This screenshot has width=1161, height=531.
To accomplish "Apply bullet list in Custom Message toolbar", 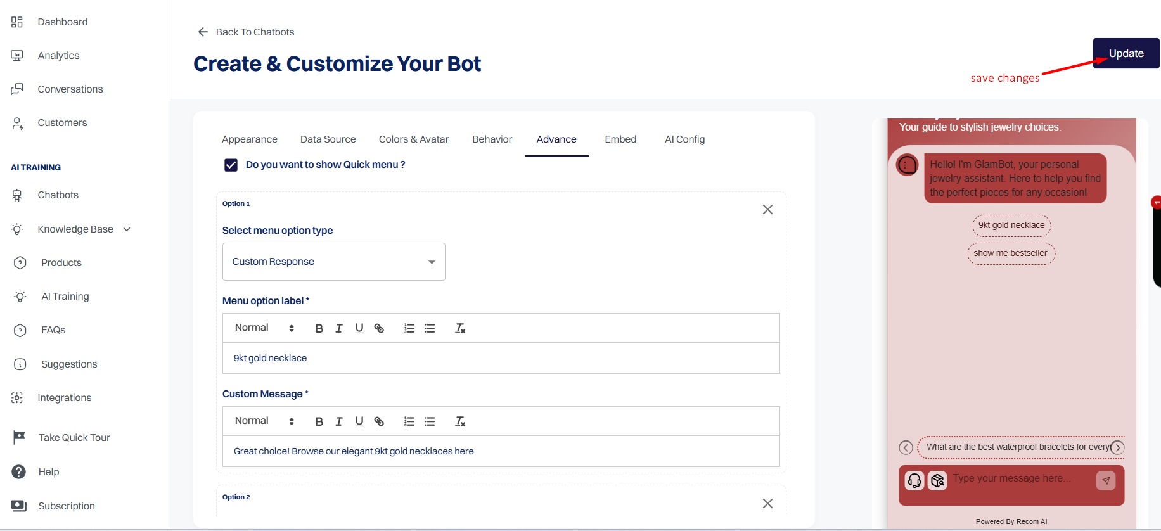I will tap(430, 421).
